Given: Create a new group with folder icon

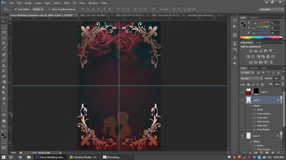Looking at the screenshot, I should coord(267,153).
